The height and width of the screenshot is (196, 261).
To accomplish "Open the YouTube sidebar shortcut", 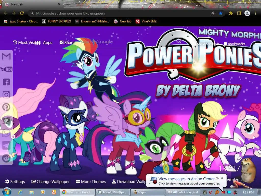I will [x=6, y=69].
